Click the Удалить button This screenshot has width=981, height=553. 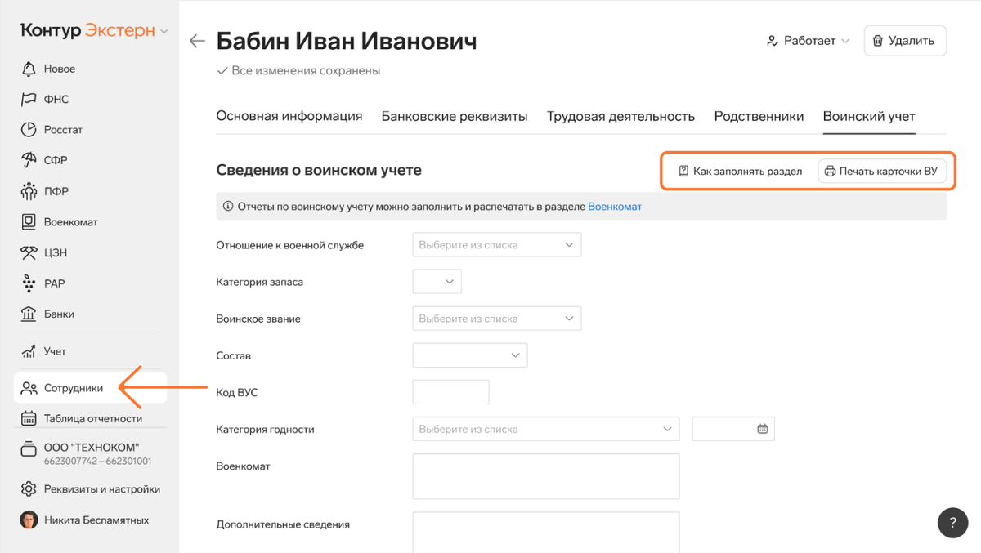[905, 41]
